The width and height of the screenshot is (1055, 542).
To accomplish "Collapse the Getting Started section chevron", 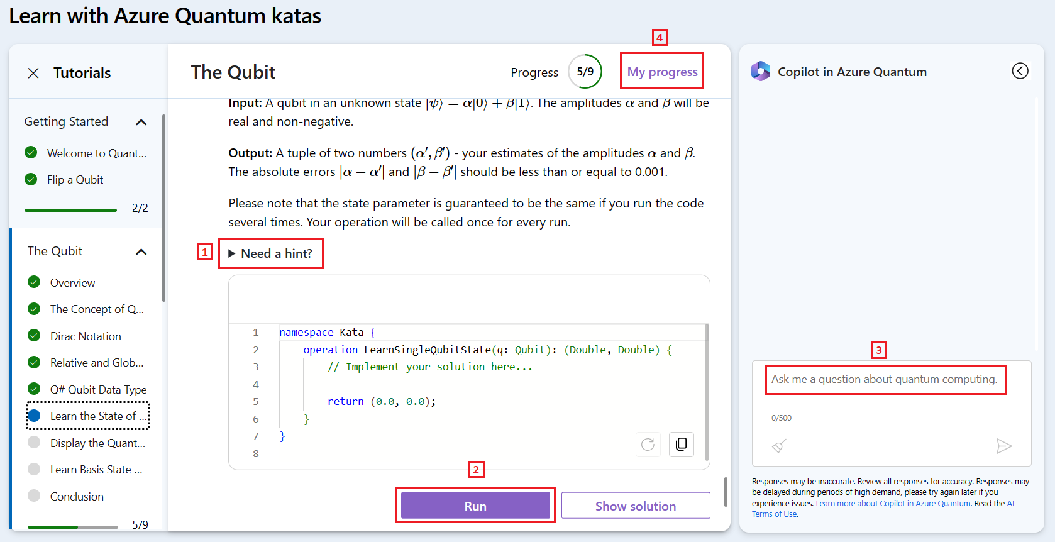I will pos(141,122).
